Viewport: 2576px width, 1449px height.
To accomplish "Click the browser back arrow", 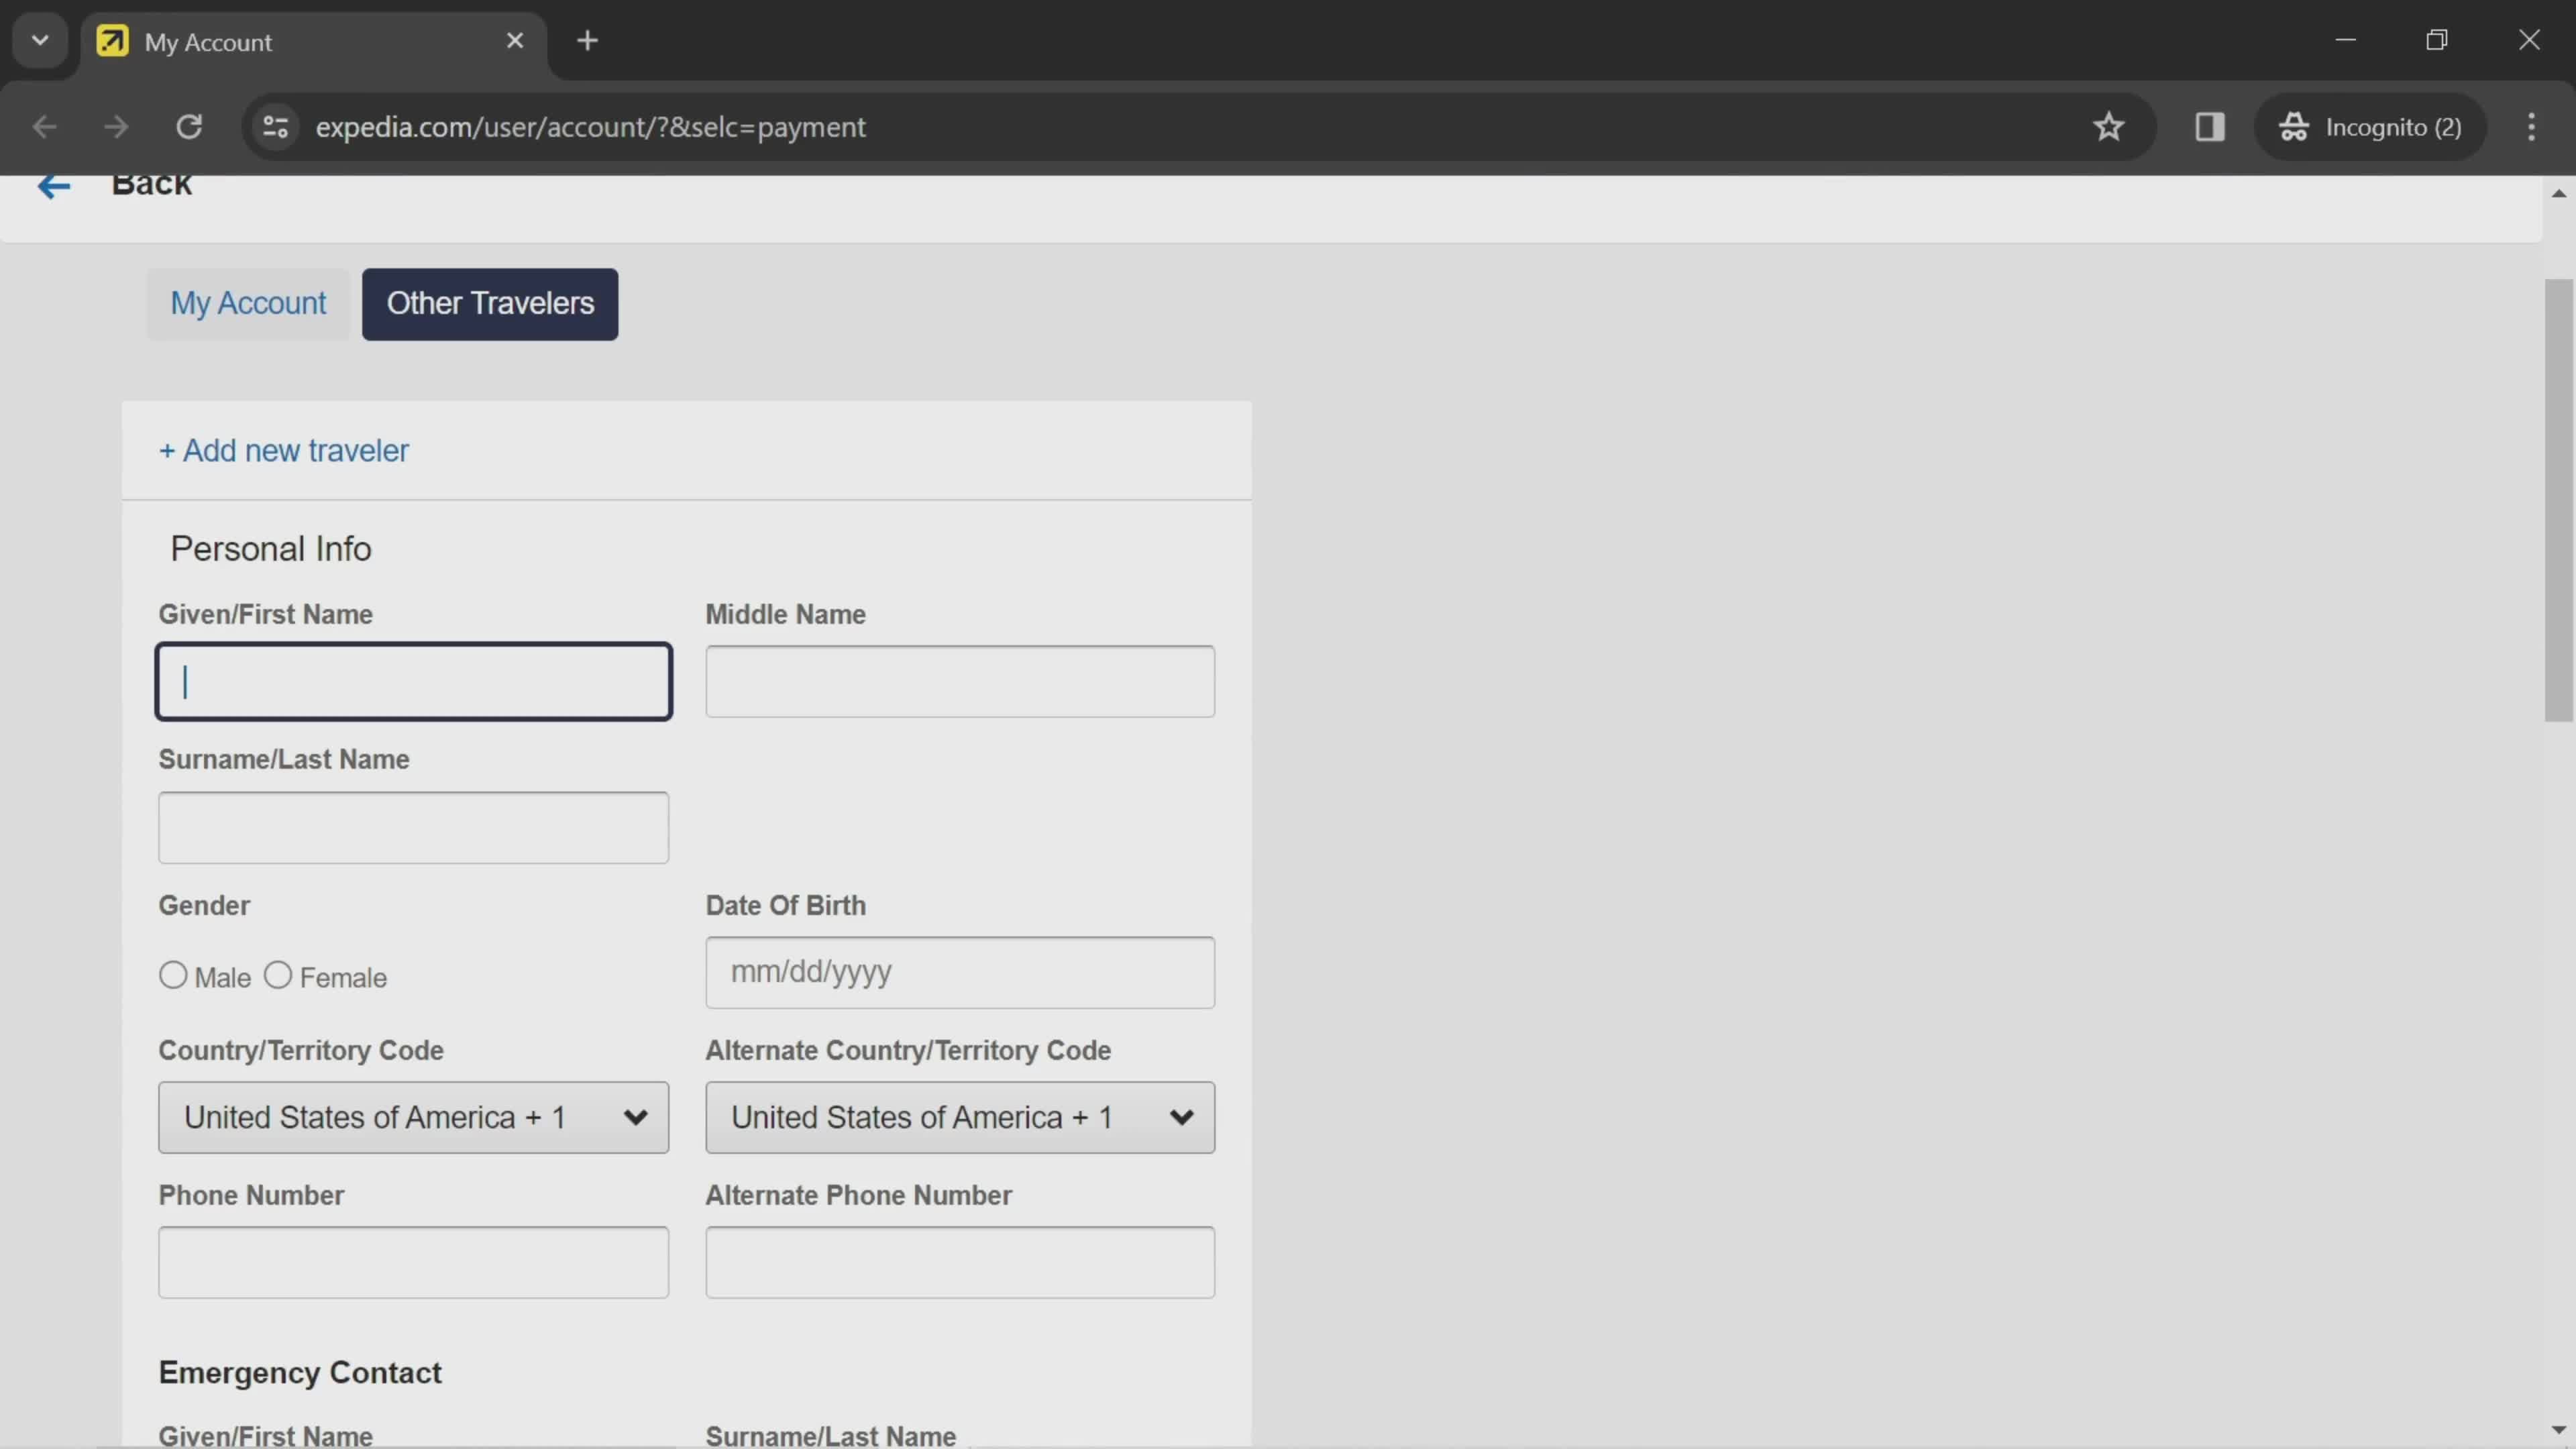I will point(44,127).
